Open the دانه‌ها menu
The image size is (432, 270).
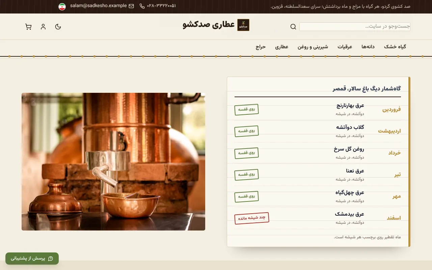coord(368,47)
